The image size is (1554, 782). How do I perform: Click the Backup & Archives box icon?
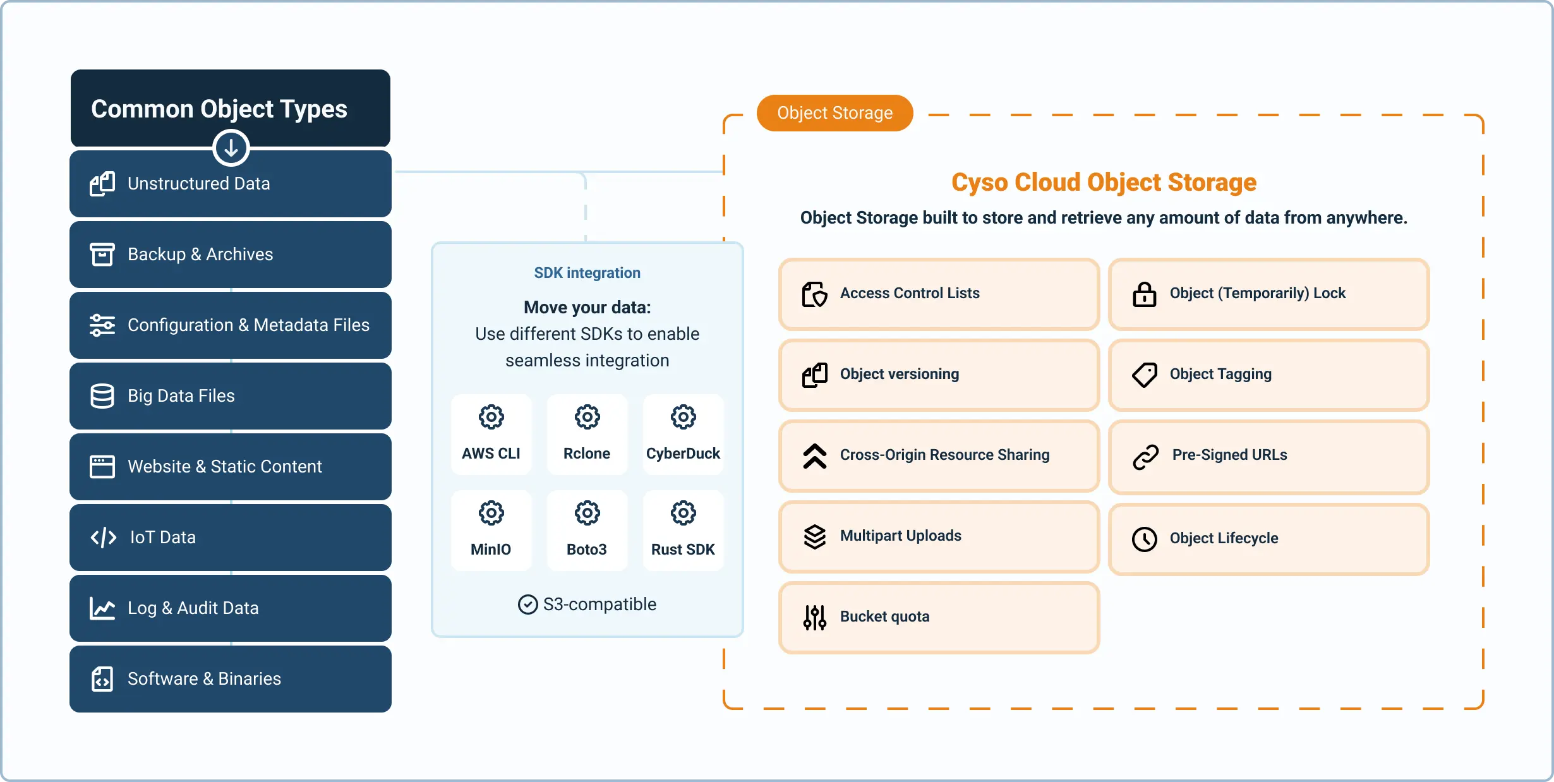point(102,255)
